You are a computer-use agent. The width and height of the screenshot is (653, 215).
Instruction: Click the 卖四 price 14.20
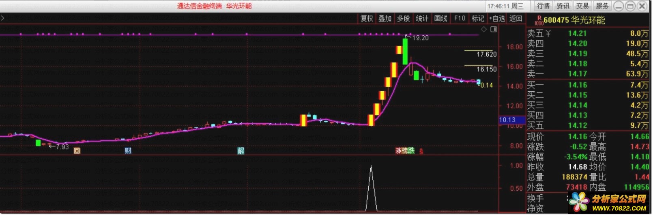pyautogui.click(x=578, y=43)
